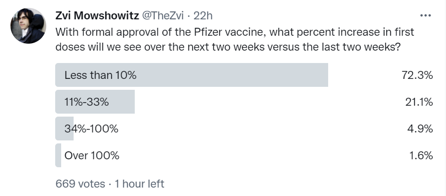Image resolution: width=446 pixels, height=196 pixels.
Task: Click the '669 votes' count
Action: pyautogui.click(x=80, y=184)
